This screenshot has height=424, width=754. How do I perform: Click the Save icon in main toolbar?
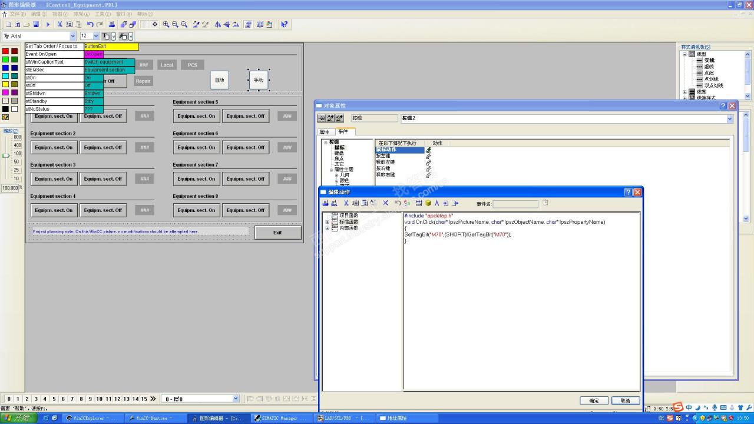[36, 25]
